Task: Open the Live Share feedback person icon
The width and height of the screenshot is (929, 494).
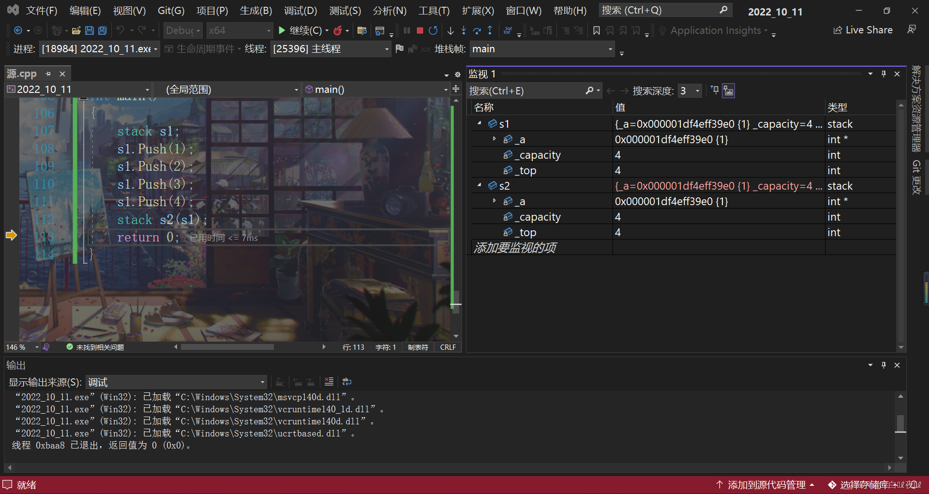Action: click(x=912, y=30)
